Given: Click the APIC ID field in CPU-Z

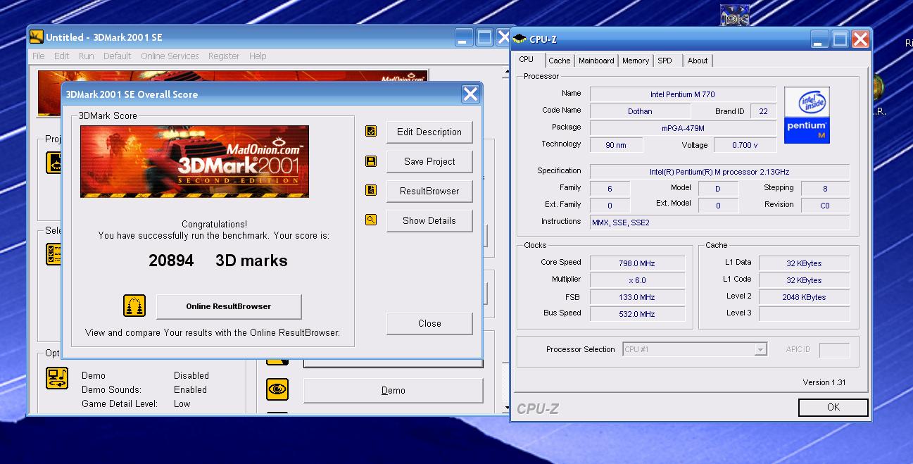Looking at the screenshot, I should [x=834, y=349].
